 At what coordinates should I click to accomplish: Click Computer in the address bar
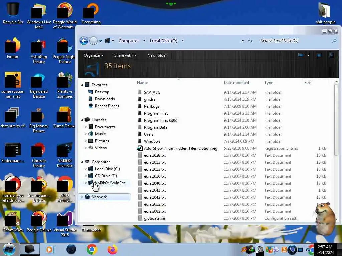(x=129, y=41)
